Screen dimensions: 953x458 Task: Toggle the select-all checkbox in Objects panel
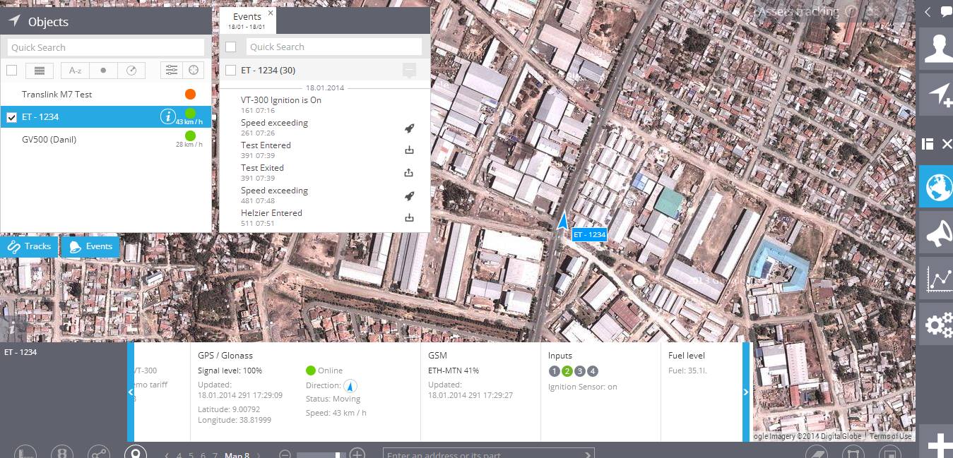[12, 70]
